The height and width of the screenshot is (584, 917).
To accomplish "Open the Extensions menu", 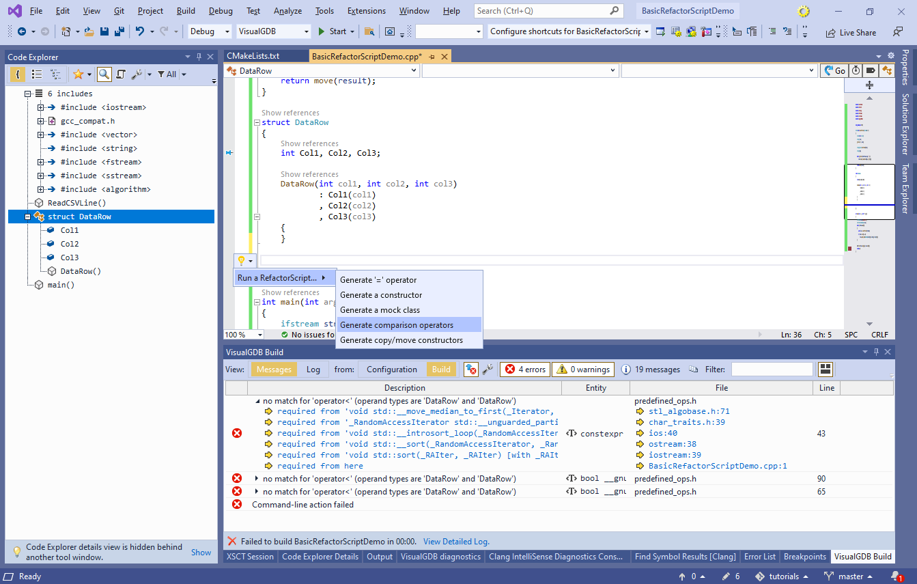I will 367,11.
